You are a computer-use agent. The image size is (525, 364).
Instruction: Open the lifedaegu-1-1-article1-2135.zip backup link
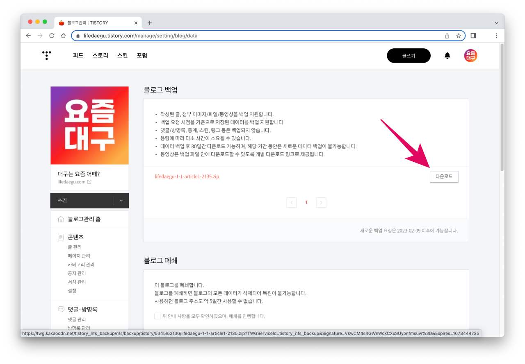pyautogui.click(x=187, y=176)
